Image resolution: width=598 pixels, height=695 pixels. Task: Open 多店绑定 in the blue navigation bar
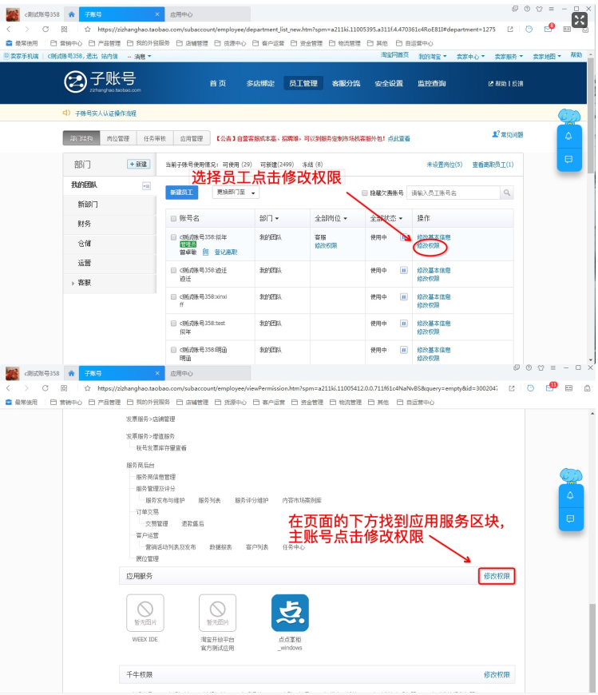point(260,83)
